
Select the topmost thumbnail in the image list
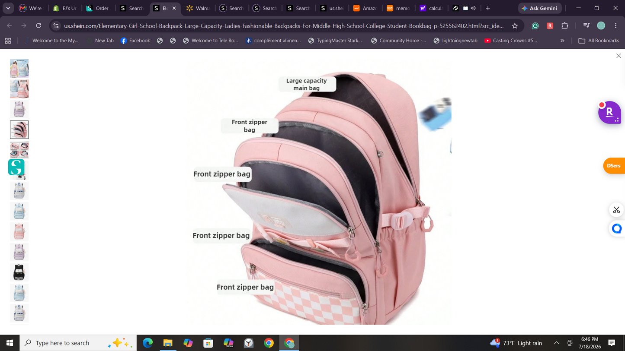[x=19, y=68]
